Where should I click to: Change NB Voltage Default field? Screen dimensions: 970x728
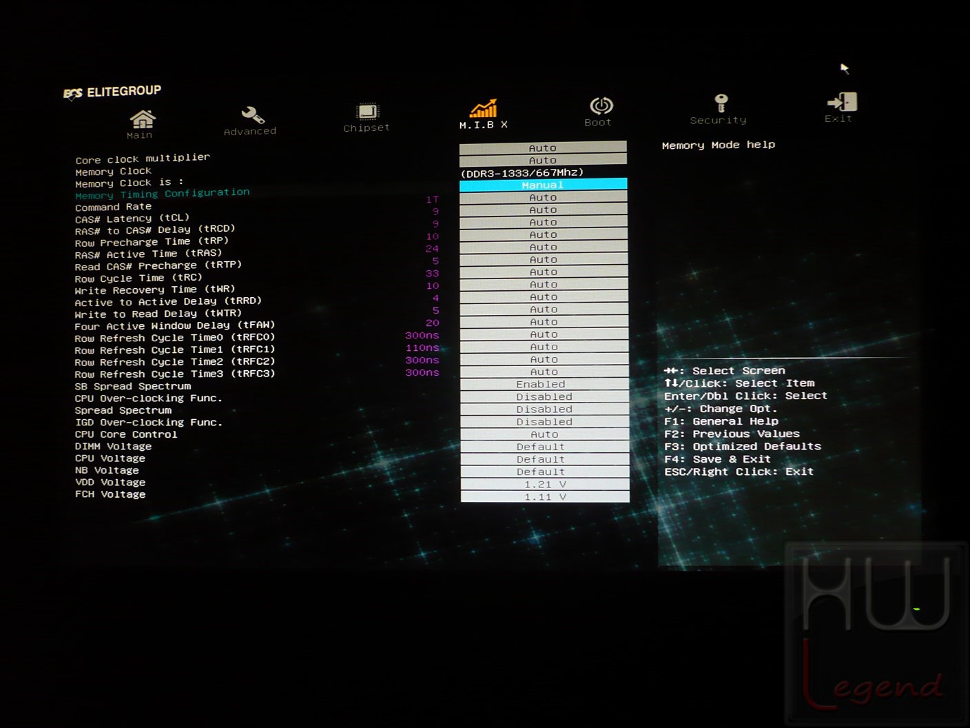544,472
